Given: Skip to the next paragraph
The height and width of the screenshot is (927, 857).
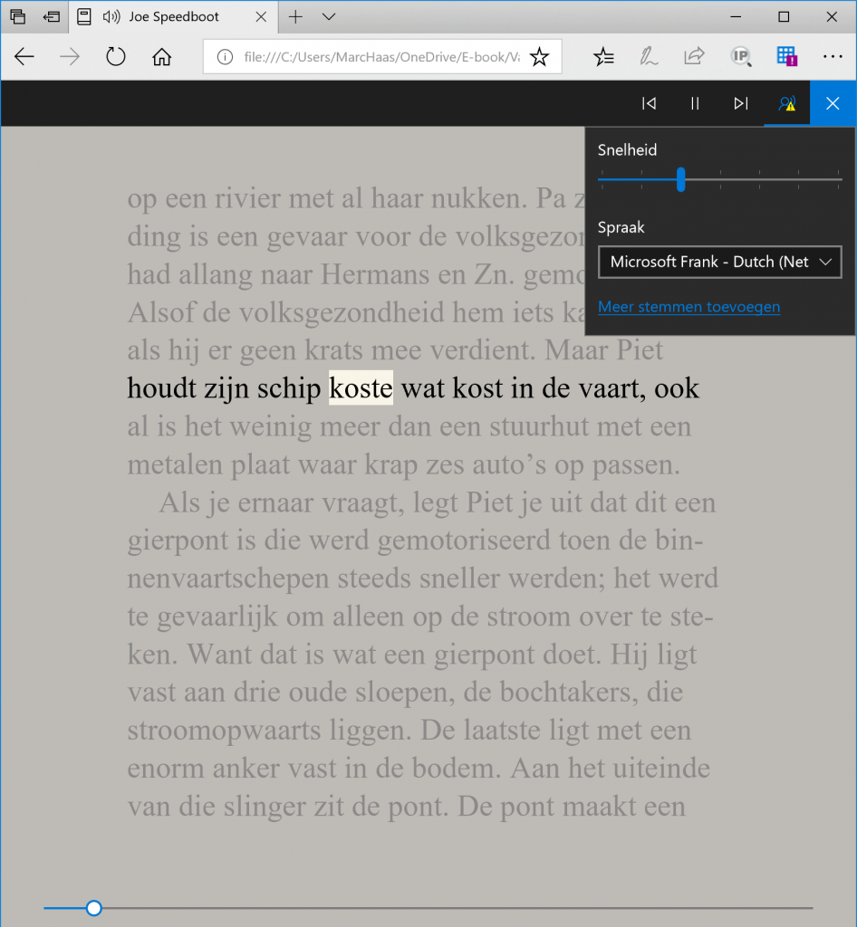Looking at the screenshot, I should pos(741,104).
